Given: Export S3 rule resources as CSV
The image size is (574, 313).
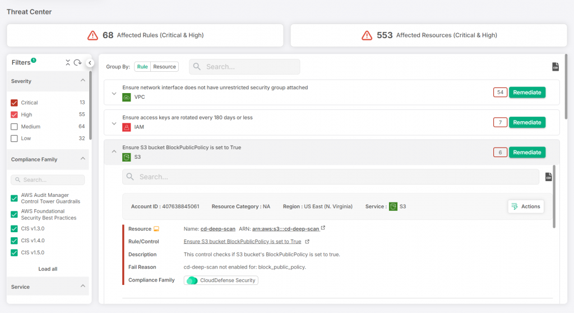Looking at the screenshot, I should (x=549, y=177).
